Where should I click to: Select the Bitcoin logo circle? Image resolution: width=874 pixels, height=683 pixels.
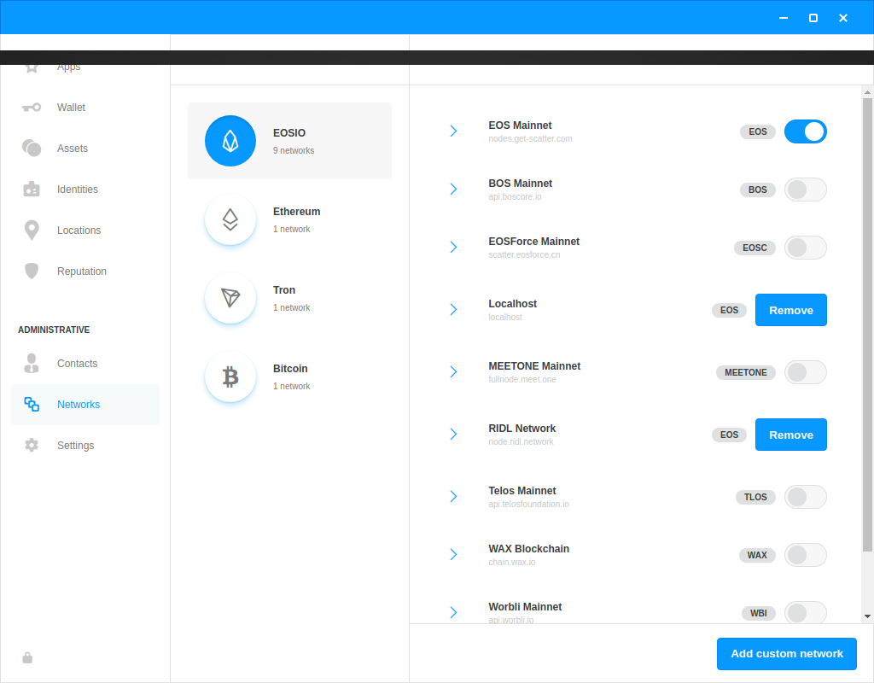tap(230, 377)
